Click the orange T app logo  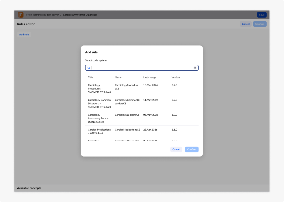point(21,15)
